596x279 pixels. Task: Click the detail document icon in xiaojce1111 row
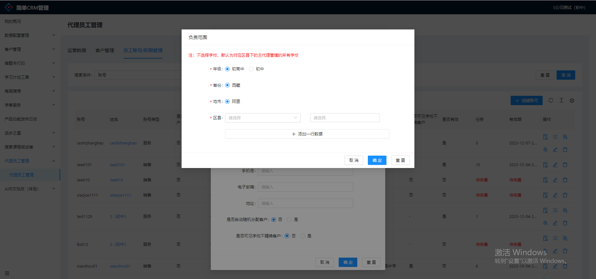click(545, 195)
